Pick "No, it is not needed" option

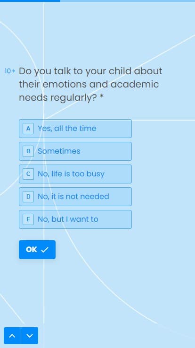tap(75, 197)
